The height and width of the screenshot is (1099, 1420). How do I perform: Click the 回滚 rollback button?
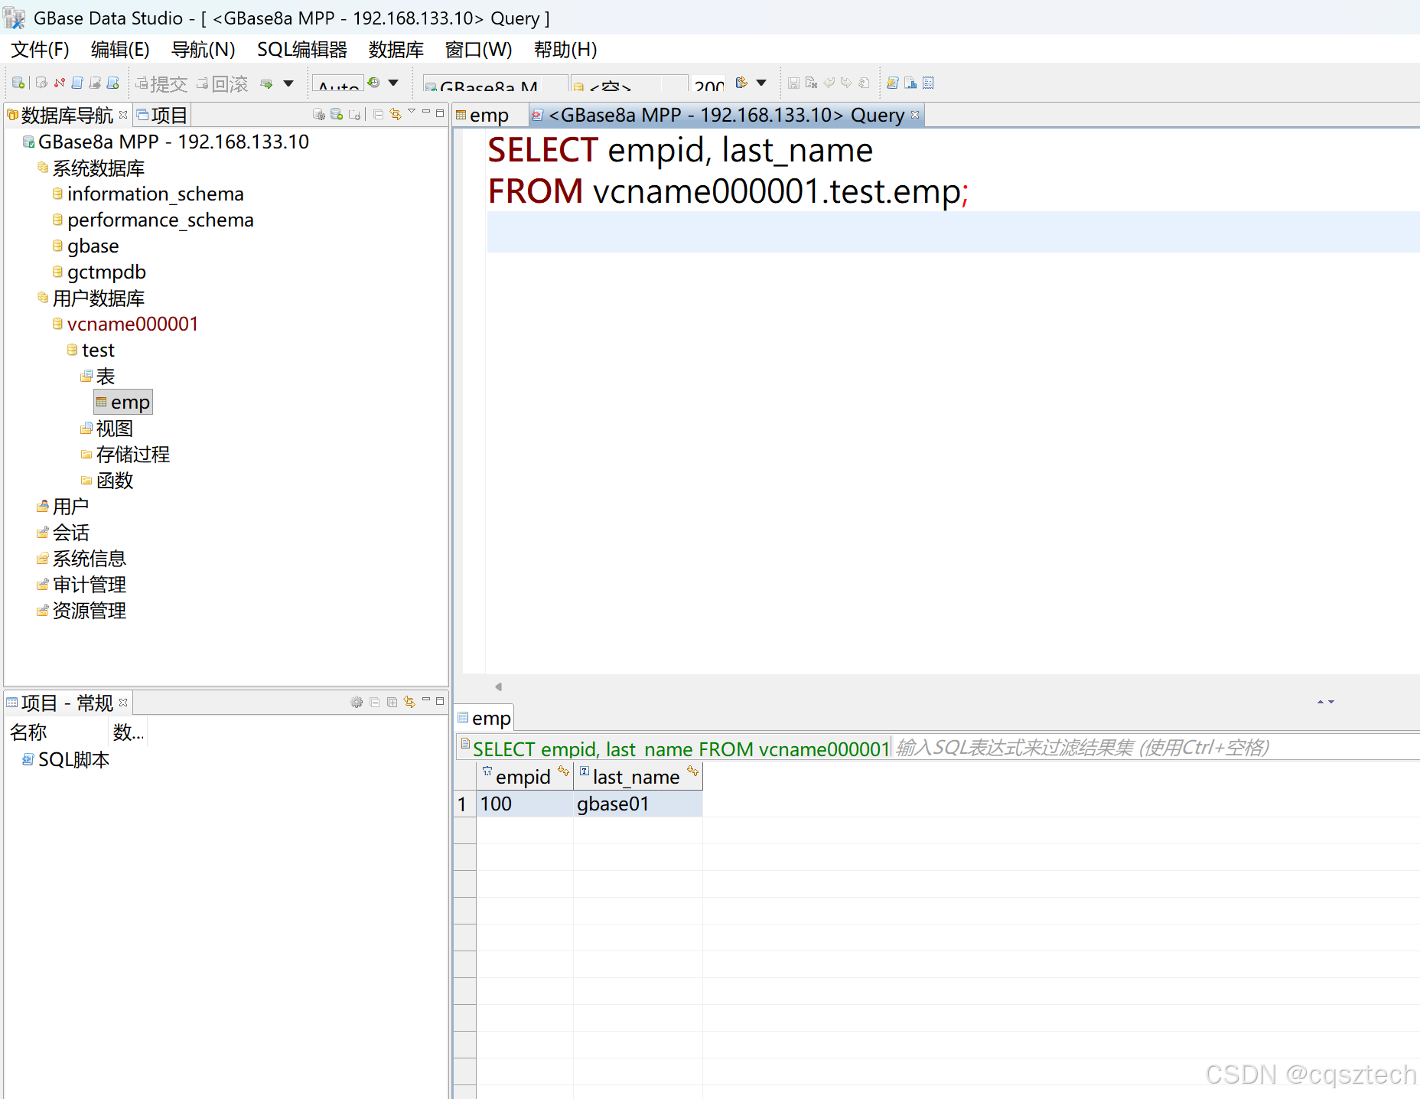coord(223,83)
